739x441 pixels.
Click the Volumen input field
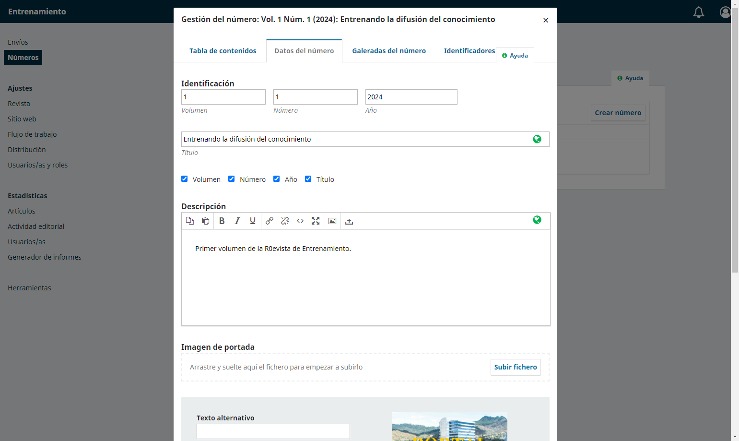coord(223,97)
